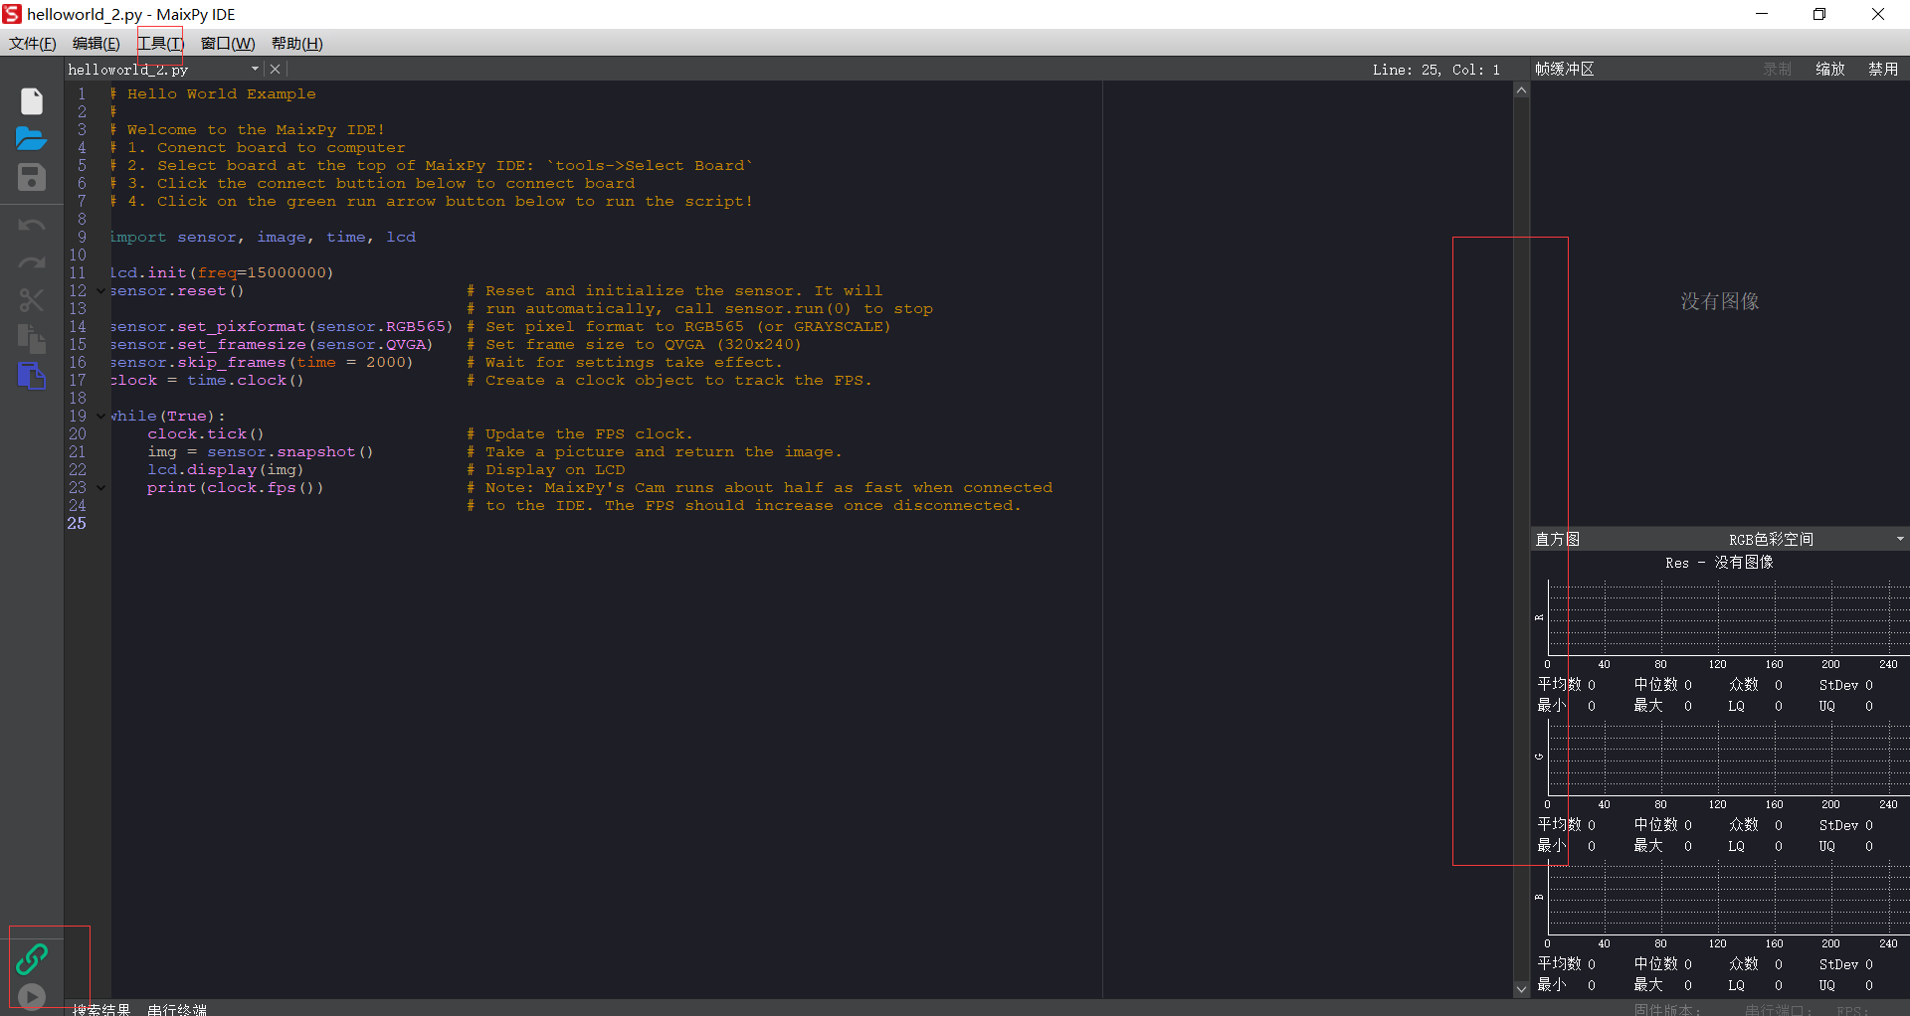Image resolution: width=1910 pixels, height=1016 pixels.
Task: Click 'print(clock.fps())' code line
Action: coord(236,488)
